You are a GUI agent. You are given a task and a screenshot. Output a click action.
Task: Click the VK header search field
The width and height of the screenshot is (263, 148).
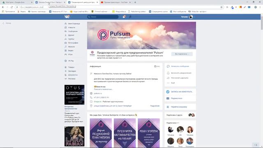(x=103, y=17)
